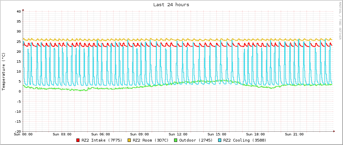Click the -20 value on temperature axis
This screenshot has width=343, height=145.
click(18, 131)
